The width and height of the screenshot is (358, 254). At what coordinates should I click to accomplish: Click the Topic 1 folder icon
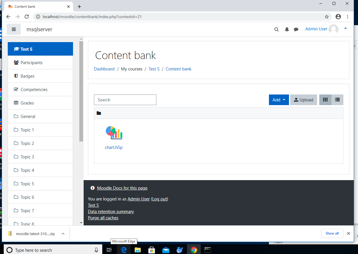16,130
